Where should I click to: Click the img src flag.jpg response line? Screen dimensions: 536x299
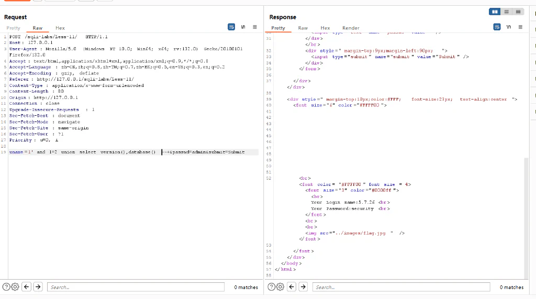(x=355, y=234)
